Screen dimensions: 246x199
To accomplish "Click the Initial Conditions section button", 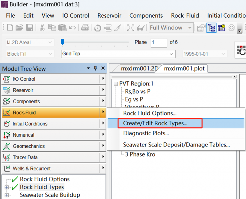I will tap(51, 124).
